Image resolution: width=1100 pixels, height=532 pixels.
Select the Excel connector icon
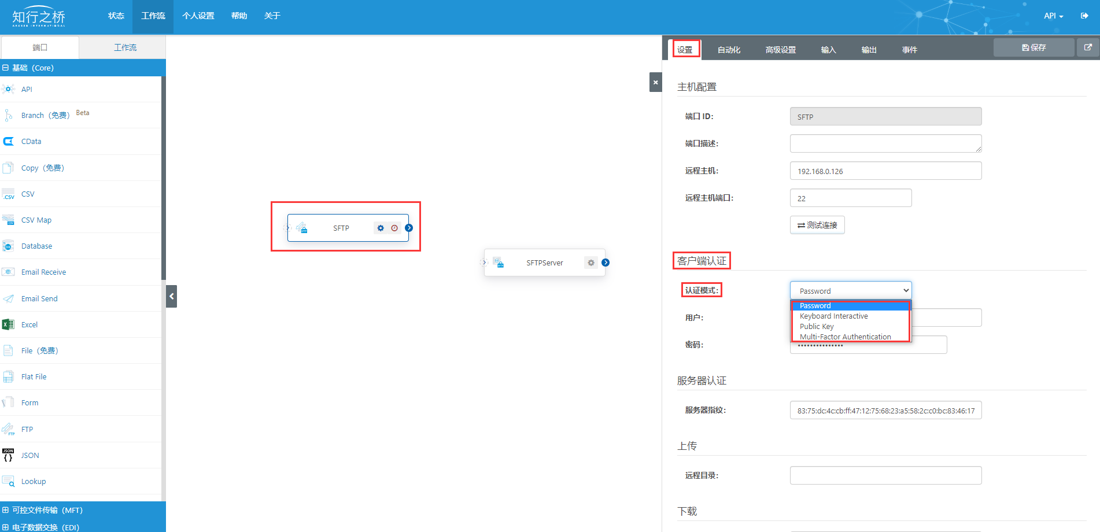click(x=8, y=324)
